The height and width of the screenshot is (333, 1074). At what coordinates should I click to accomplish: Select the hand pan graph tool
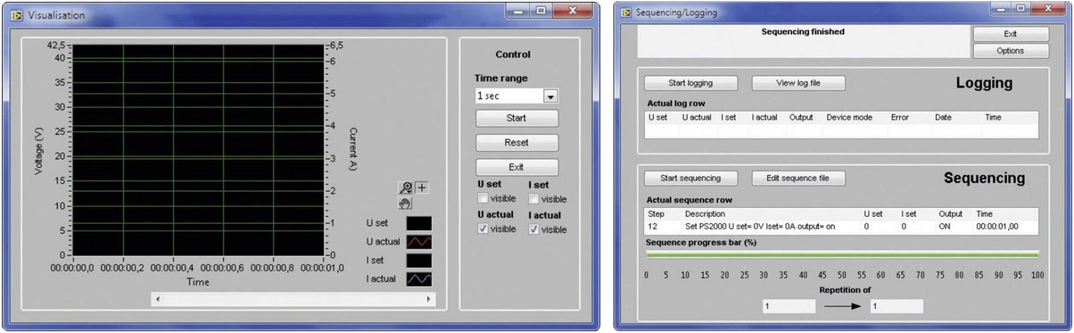coord(405,203)
